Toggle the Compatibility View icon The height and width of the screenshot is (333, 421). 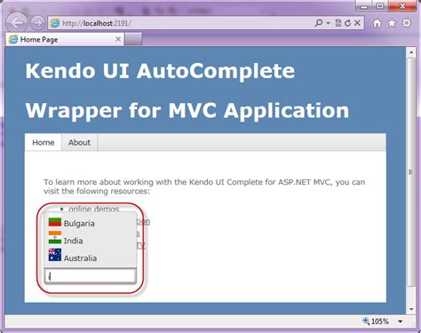[338, 23]
